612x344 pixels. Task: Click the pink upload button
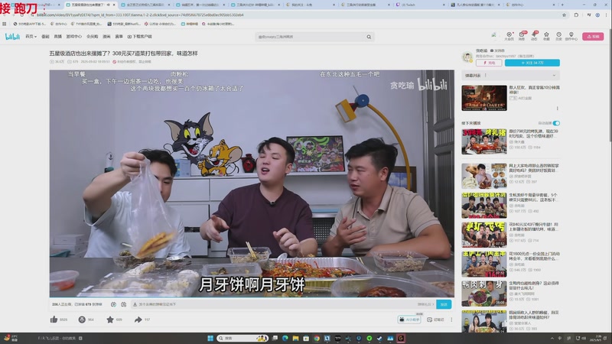point(593,36)
